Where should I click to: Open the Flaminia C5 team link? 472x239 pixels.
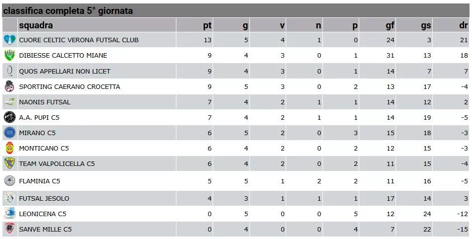pyautogui.click(x=40, y=181)
